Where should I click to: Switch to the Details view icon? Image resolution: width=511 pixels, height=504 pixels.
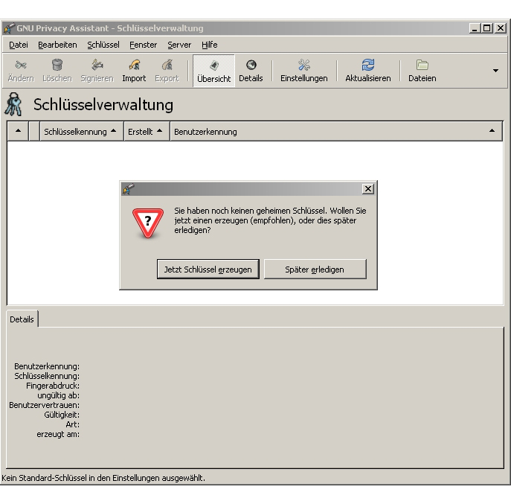click(x=251, y=71)
